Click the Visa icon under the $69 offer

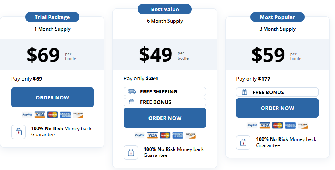pyautogui.click(x=40, y=115)
